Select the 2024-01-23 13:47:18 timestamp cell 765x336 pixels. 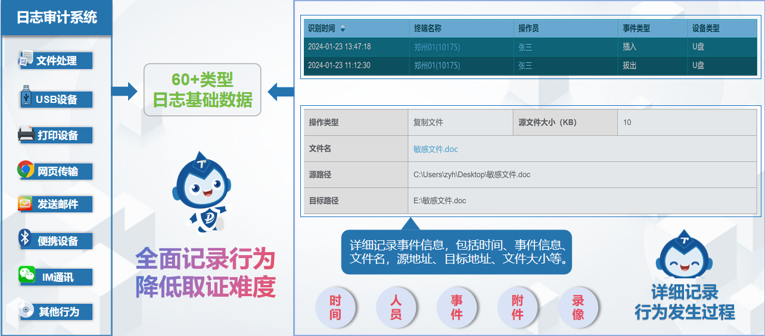pyautogui.click(x=356, y=47)
